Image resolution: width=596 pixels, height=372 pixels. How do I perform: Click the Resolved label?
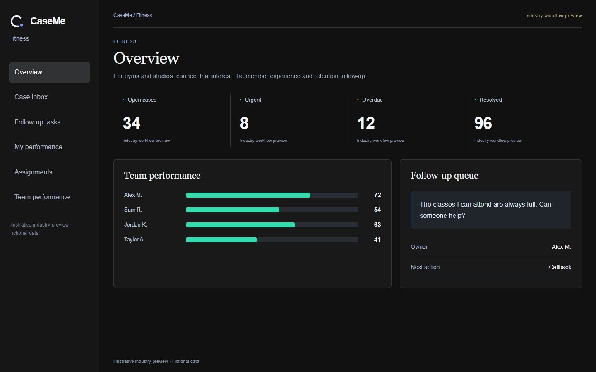click(490, 100)
